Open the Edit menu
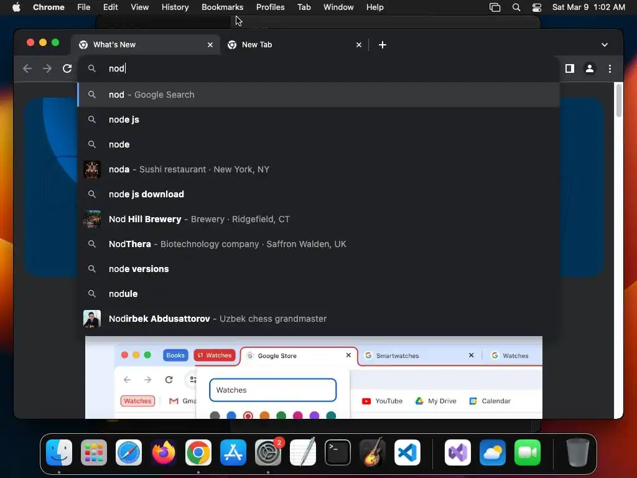 [x=110, y=7]
